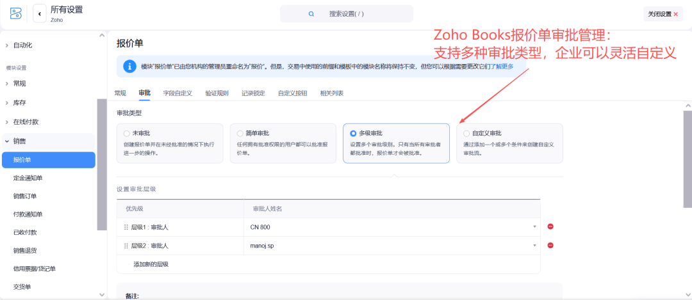Click the 关闭设置 button

(x=663, y=14)
